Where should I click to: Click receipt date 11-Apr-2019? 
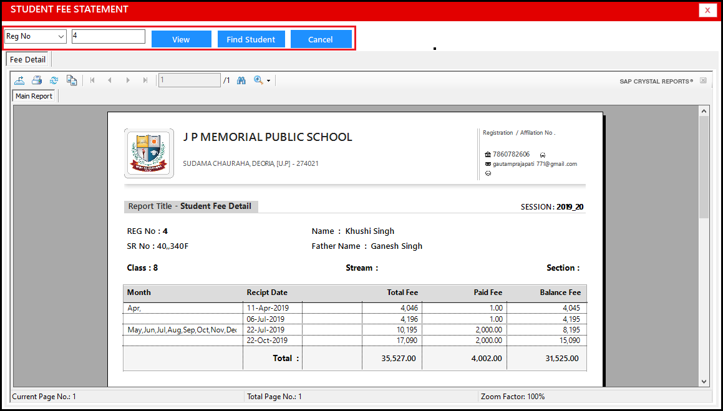tap(268, 308)
